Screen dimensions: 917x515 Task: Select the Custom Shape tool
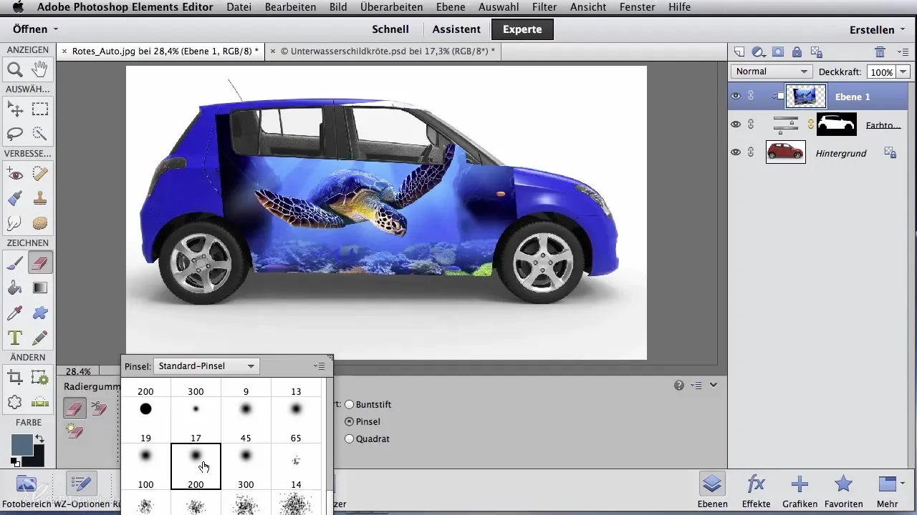click(x=40, y=313)
